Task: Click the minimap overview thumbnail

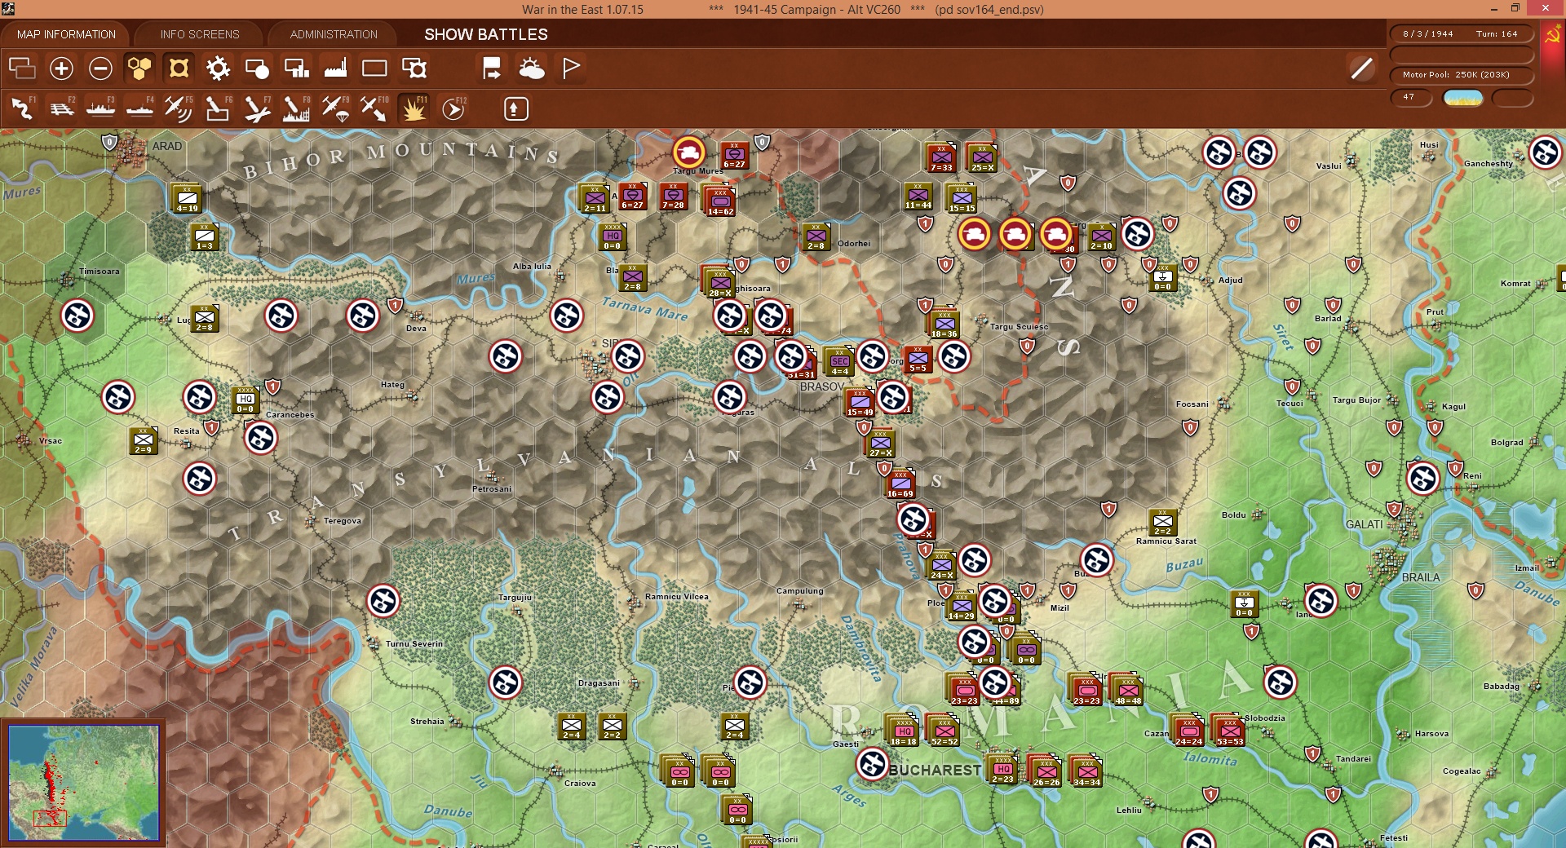Action: coord(84,782)
